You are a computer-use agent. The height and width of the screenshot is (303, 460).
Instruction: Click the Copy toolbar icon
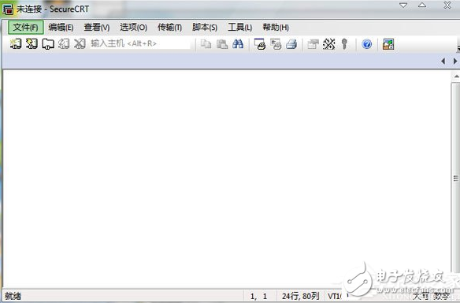point(206,44)
